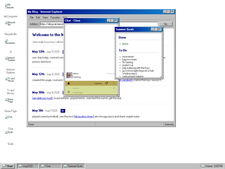Open the emoji smiley picker in chat
This screenshot has width=225, height=169.
[x=69, y=92]
